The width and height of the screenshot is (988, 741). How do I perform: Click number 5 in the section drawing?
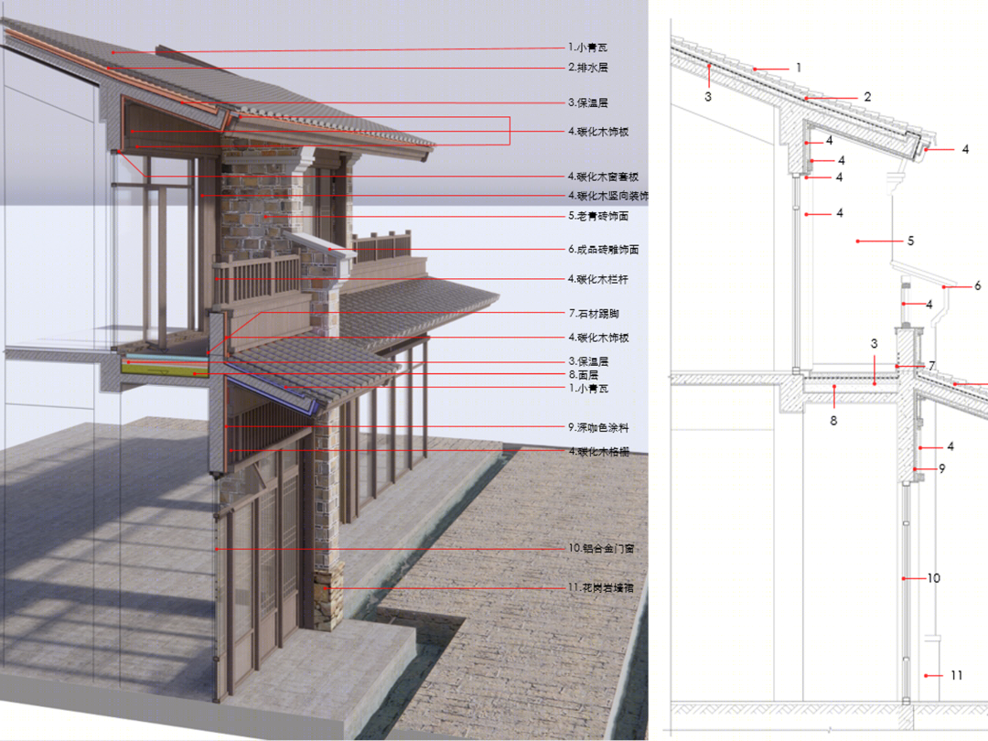point(910,241)
